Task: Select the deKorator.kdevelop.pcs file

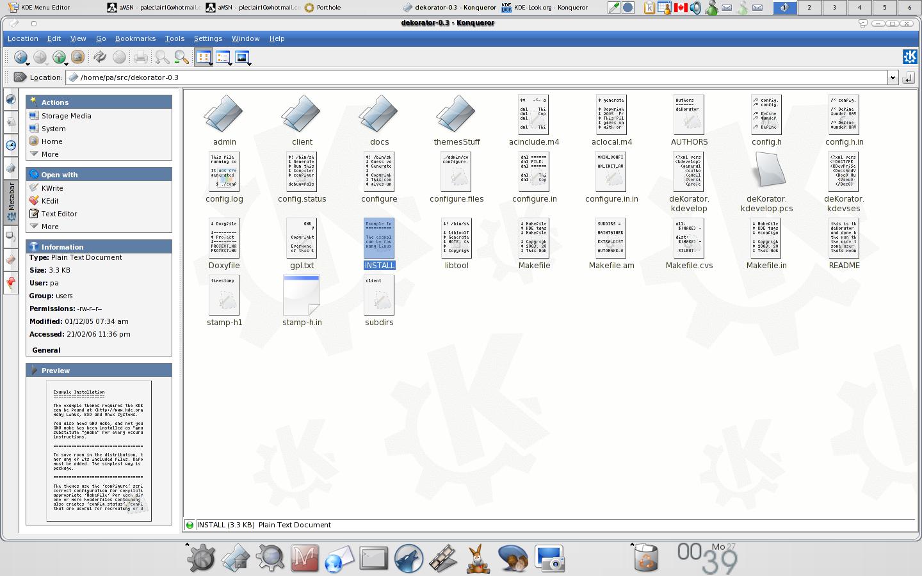Action: point(766,182)
